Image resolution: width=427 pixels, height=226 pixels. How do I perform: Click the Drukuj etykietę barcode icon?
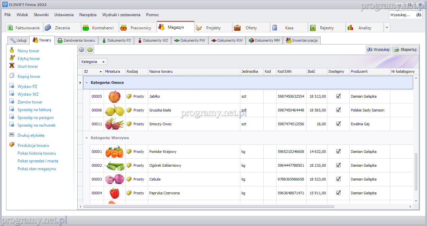(x=12, y=135)
